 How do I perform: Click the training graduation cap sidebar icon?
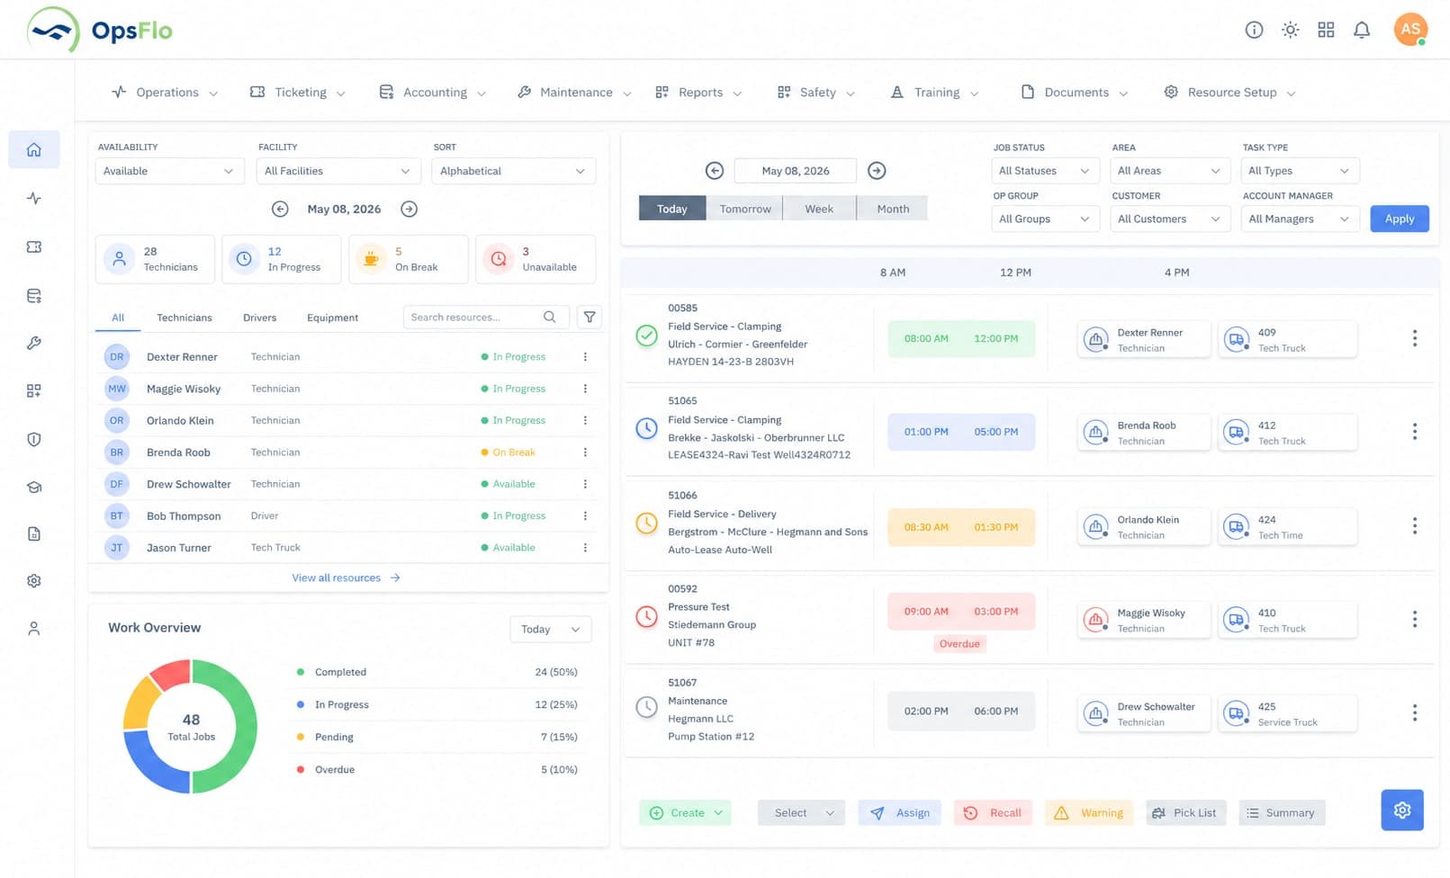click(x=34, y=487)
